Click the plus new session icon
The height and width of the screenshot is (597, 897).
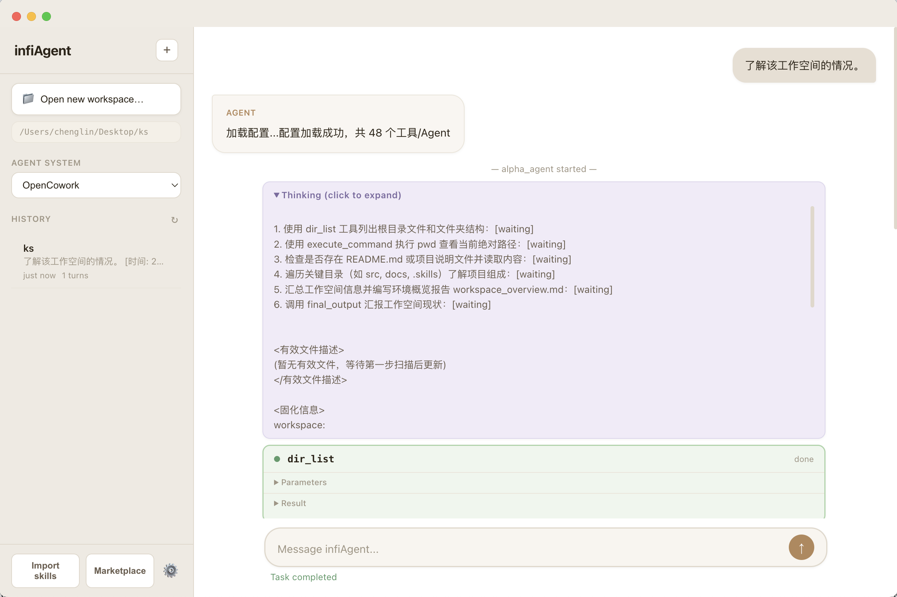167,50
